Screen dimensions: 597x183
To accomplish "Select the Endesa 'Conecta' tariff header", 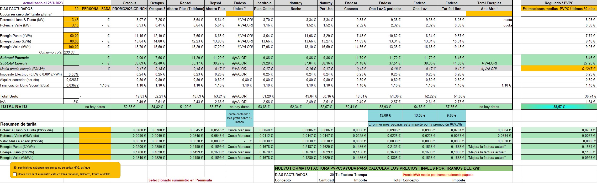I will (351, 9).
